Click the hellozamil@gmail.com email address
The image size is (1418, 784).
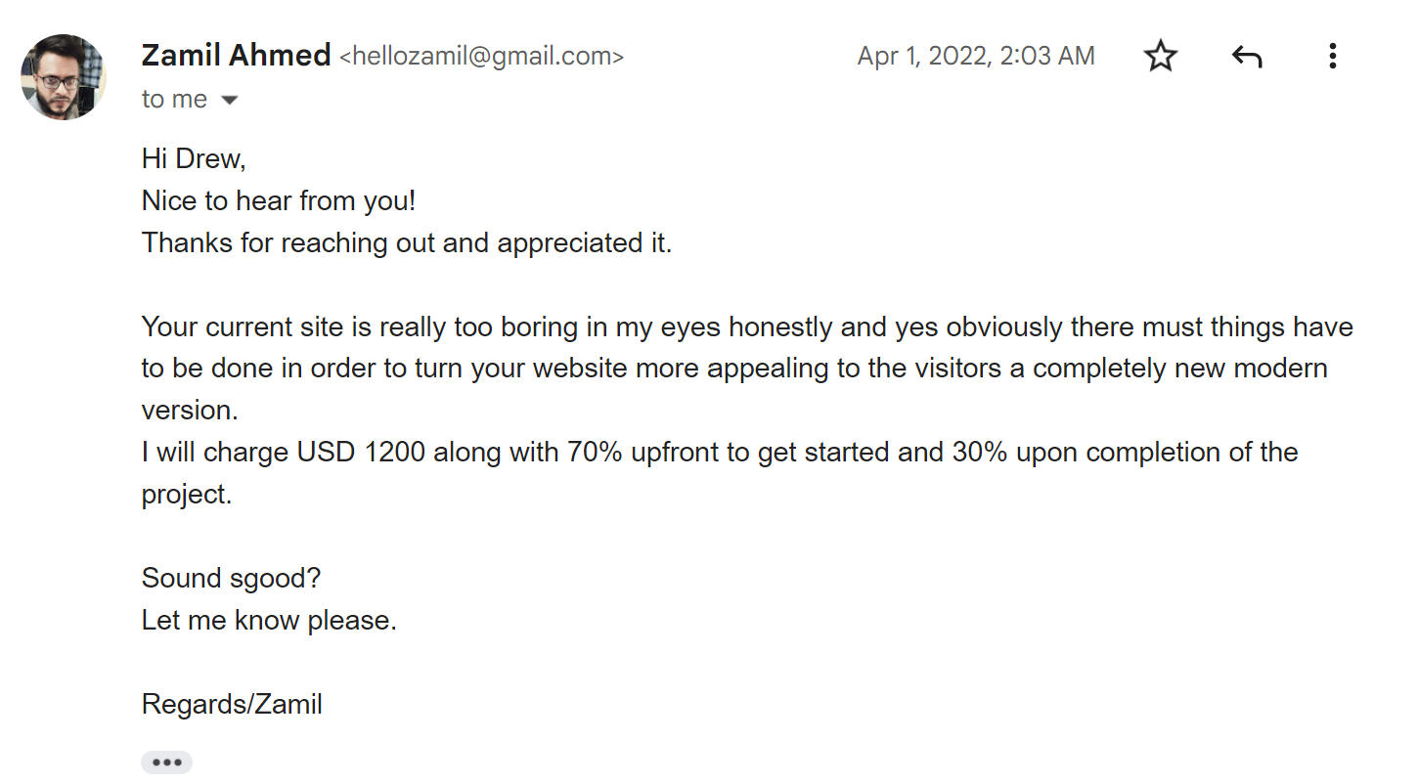click(x=481, y=57)
